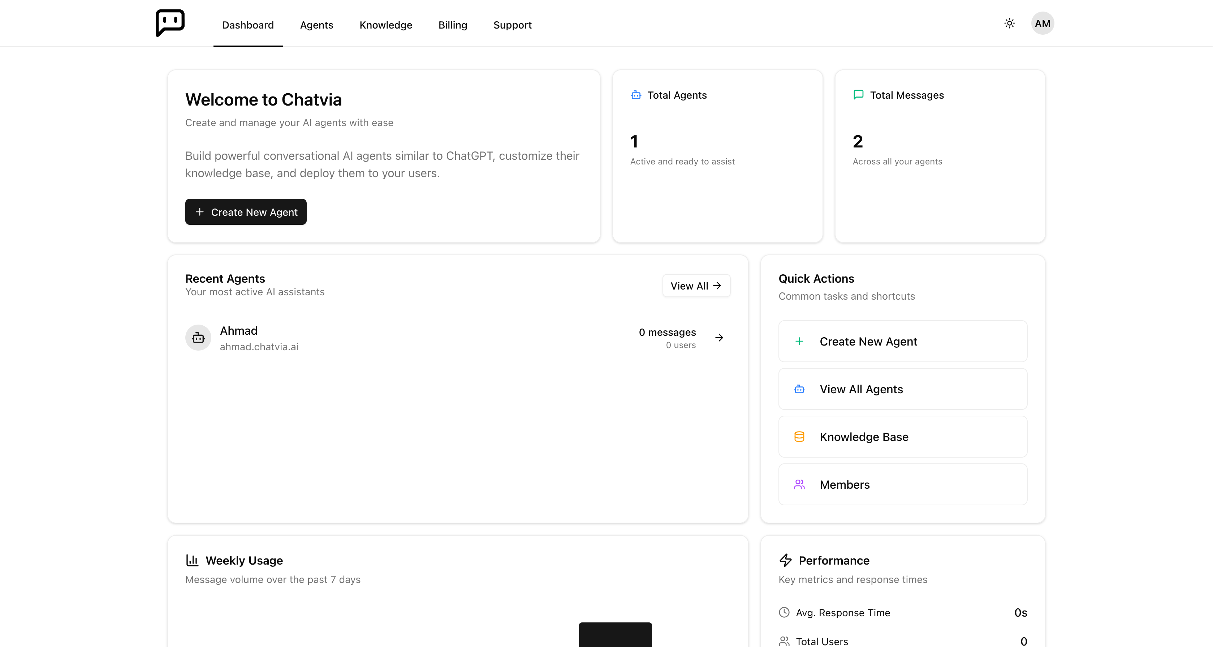Switch to the Agents tab

[x=316, y=25]
